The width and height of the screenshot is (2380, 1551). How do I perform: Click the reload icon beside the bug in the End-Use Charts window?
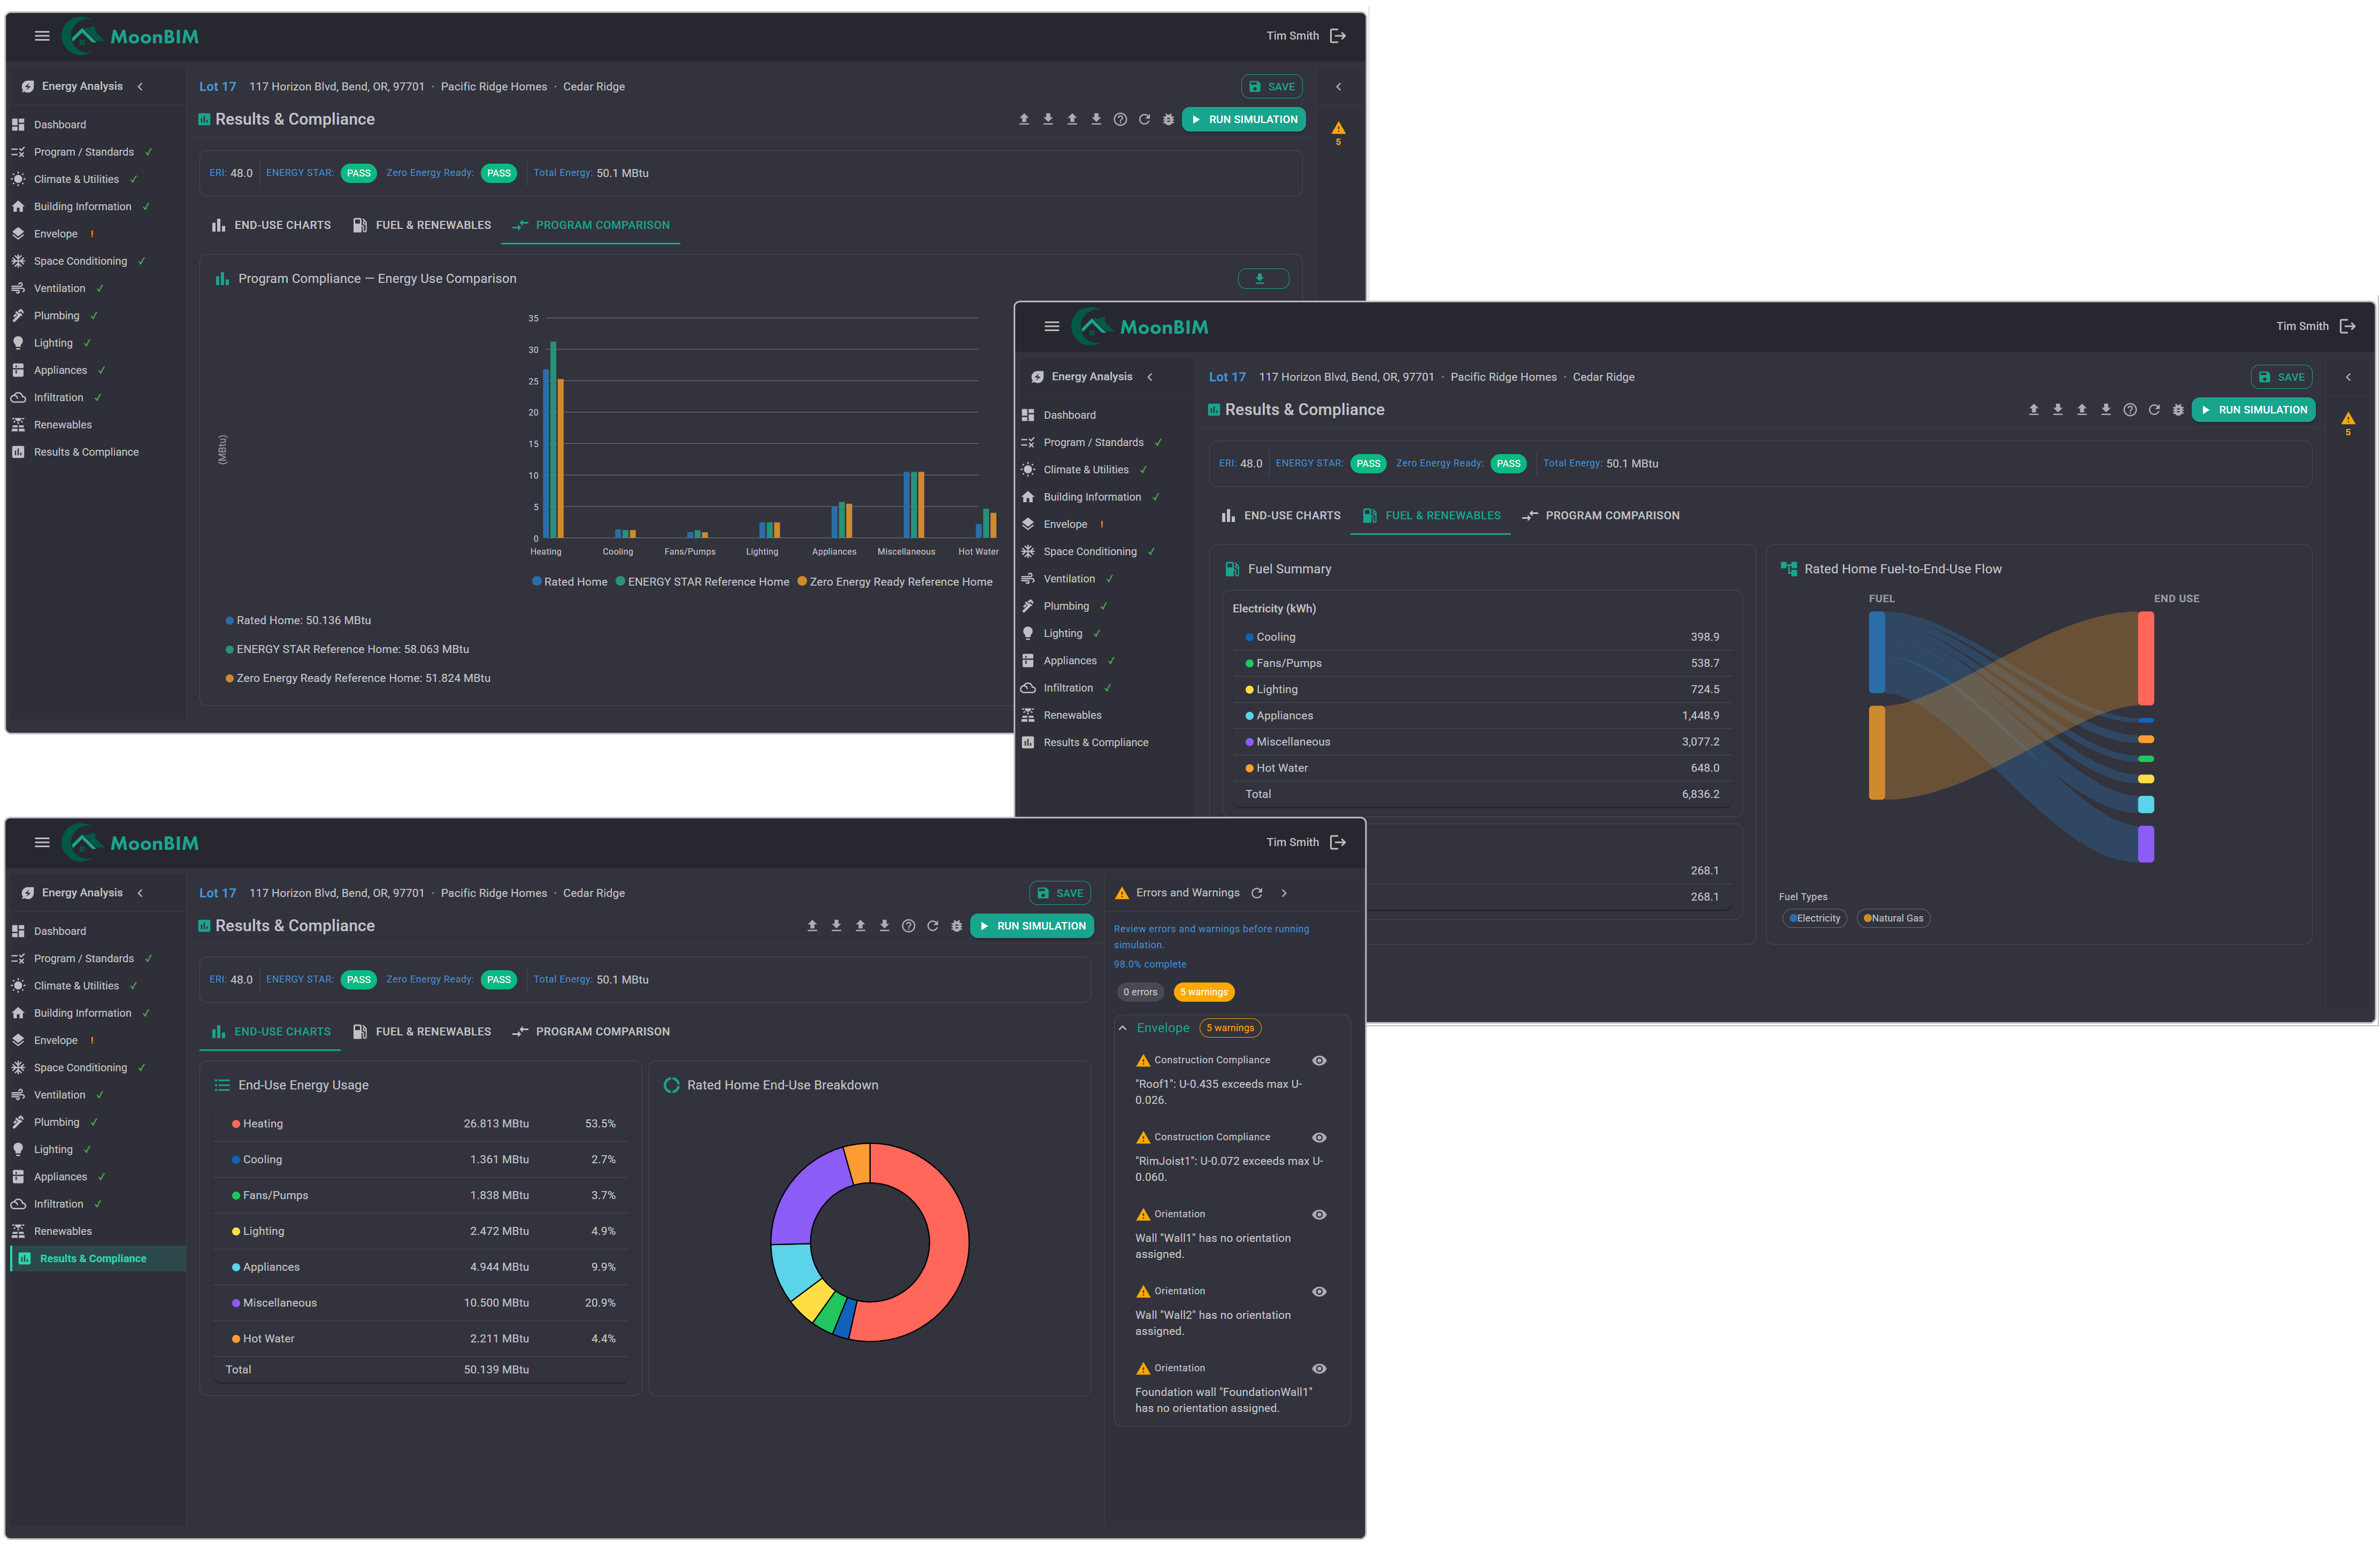click(x=932, y=926)
